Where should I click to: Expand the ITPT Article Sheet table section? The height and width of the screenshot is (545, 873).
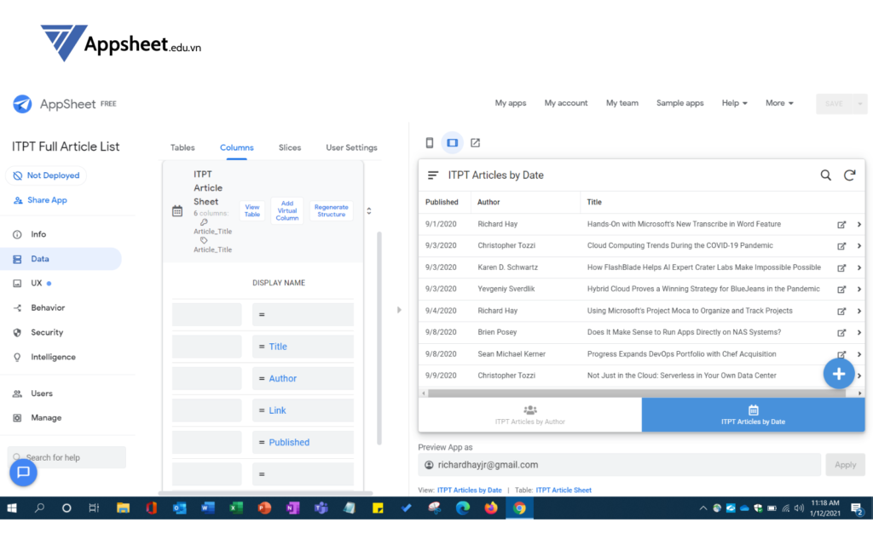(x=369, y=210)
